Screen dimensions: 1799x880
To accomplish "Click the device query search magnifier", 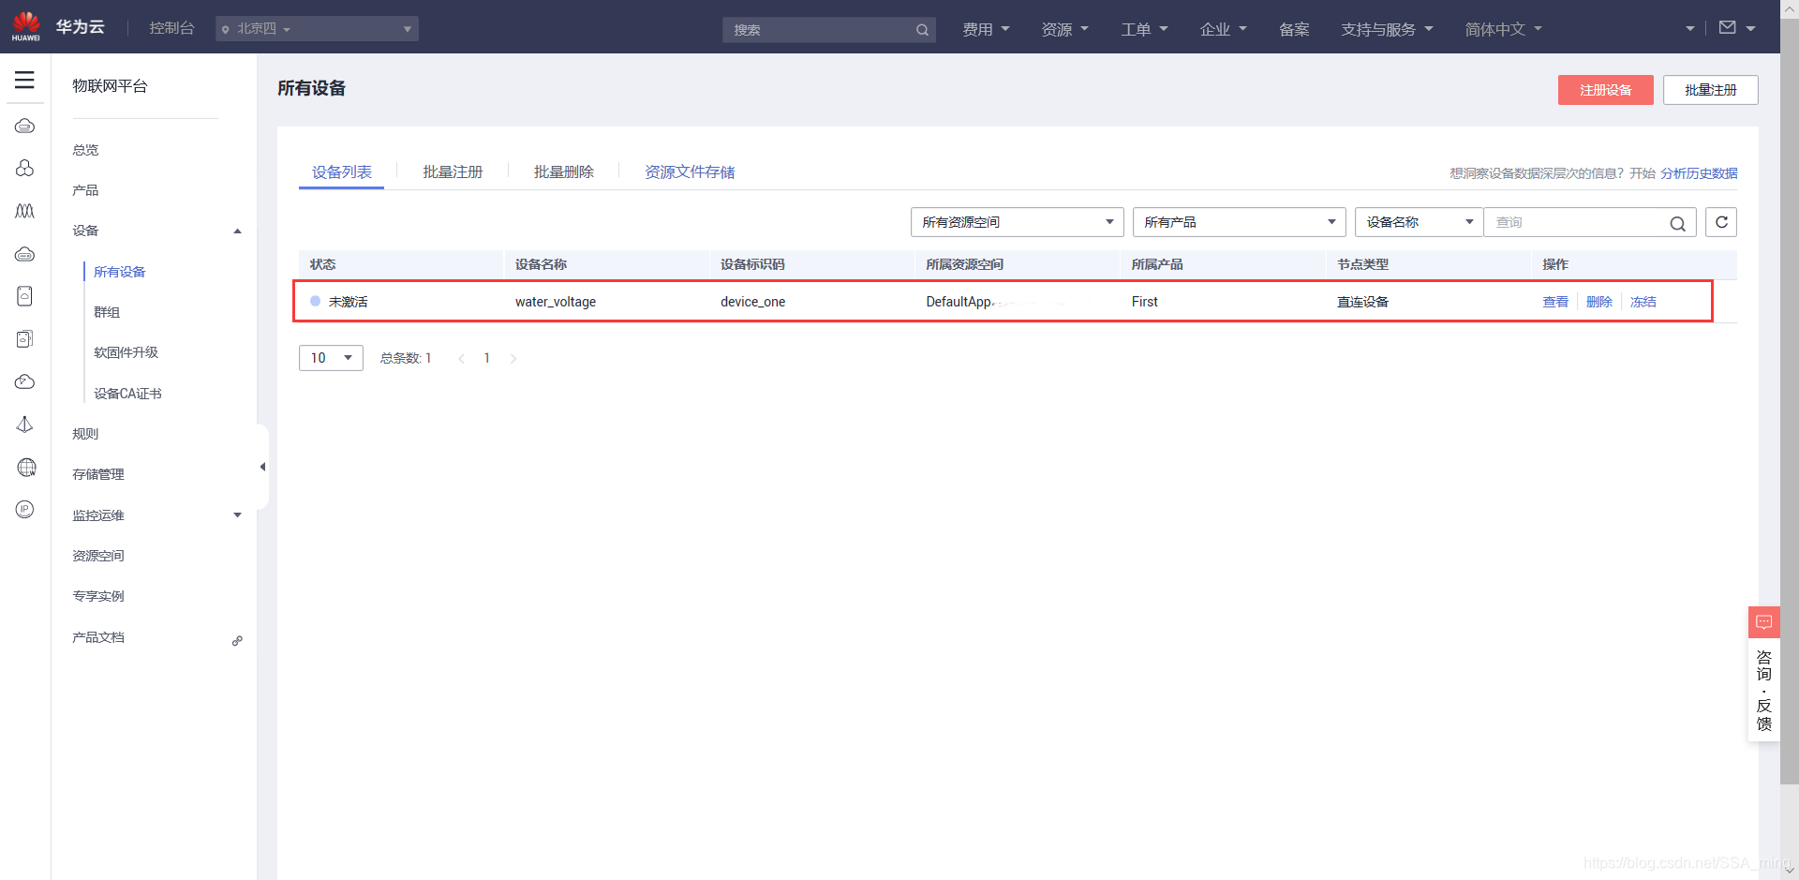I will [x=1677, y=223].
